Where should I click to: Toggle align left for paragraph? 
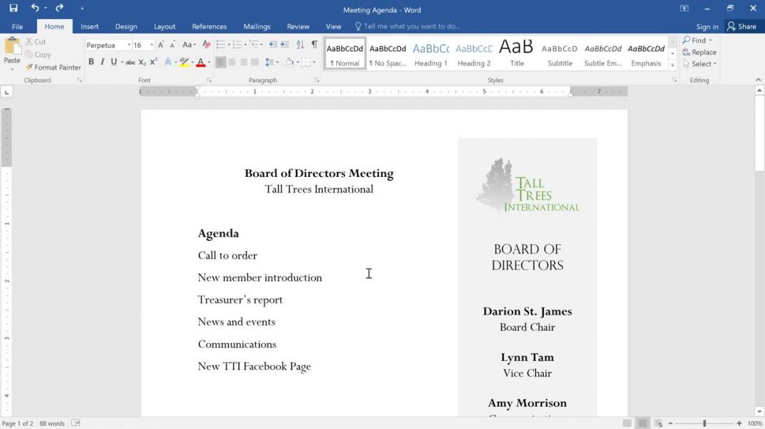click(x=220, y=62)
